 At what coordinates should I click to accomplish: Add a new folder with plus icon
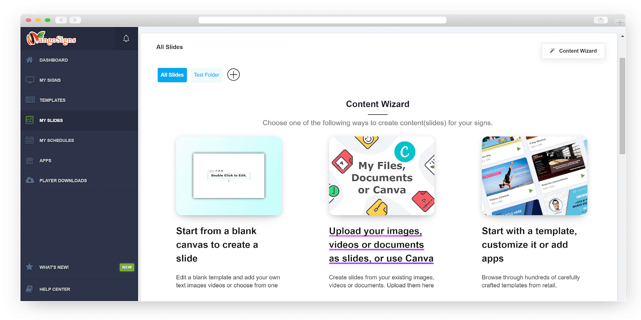tap(233, 75)
